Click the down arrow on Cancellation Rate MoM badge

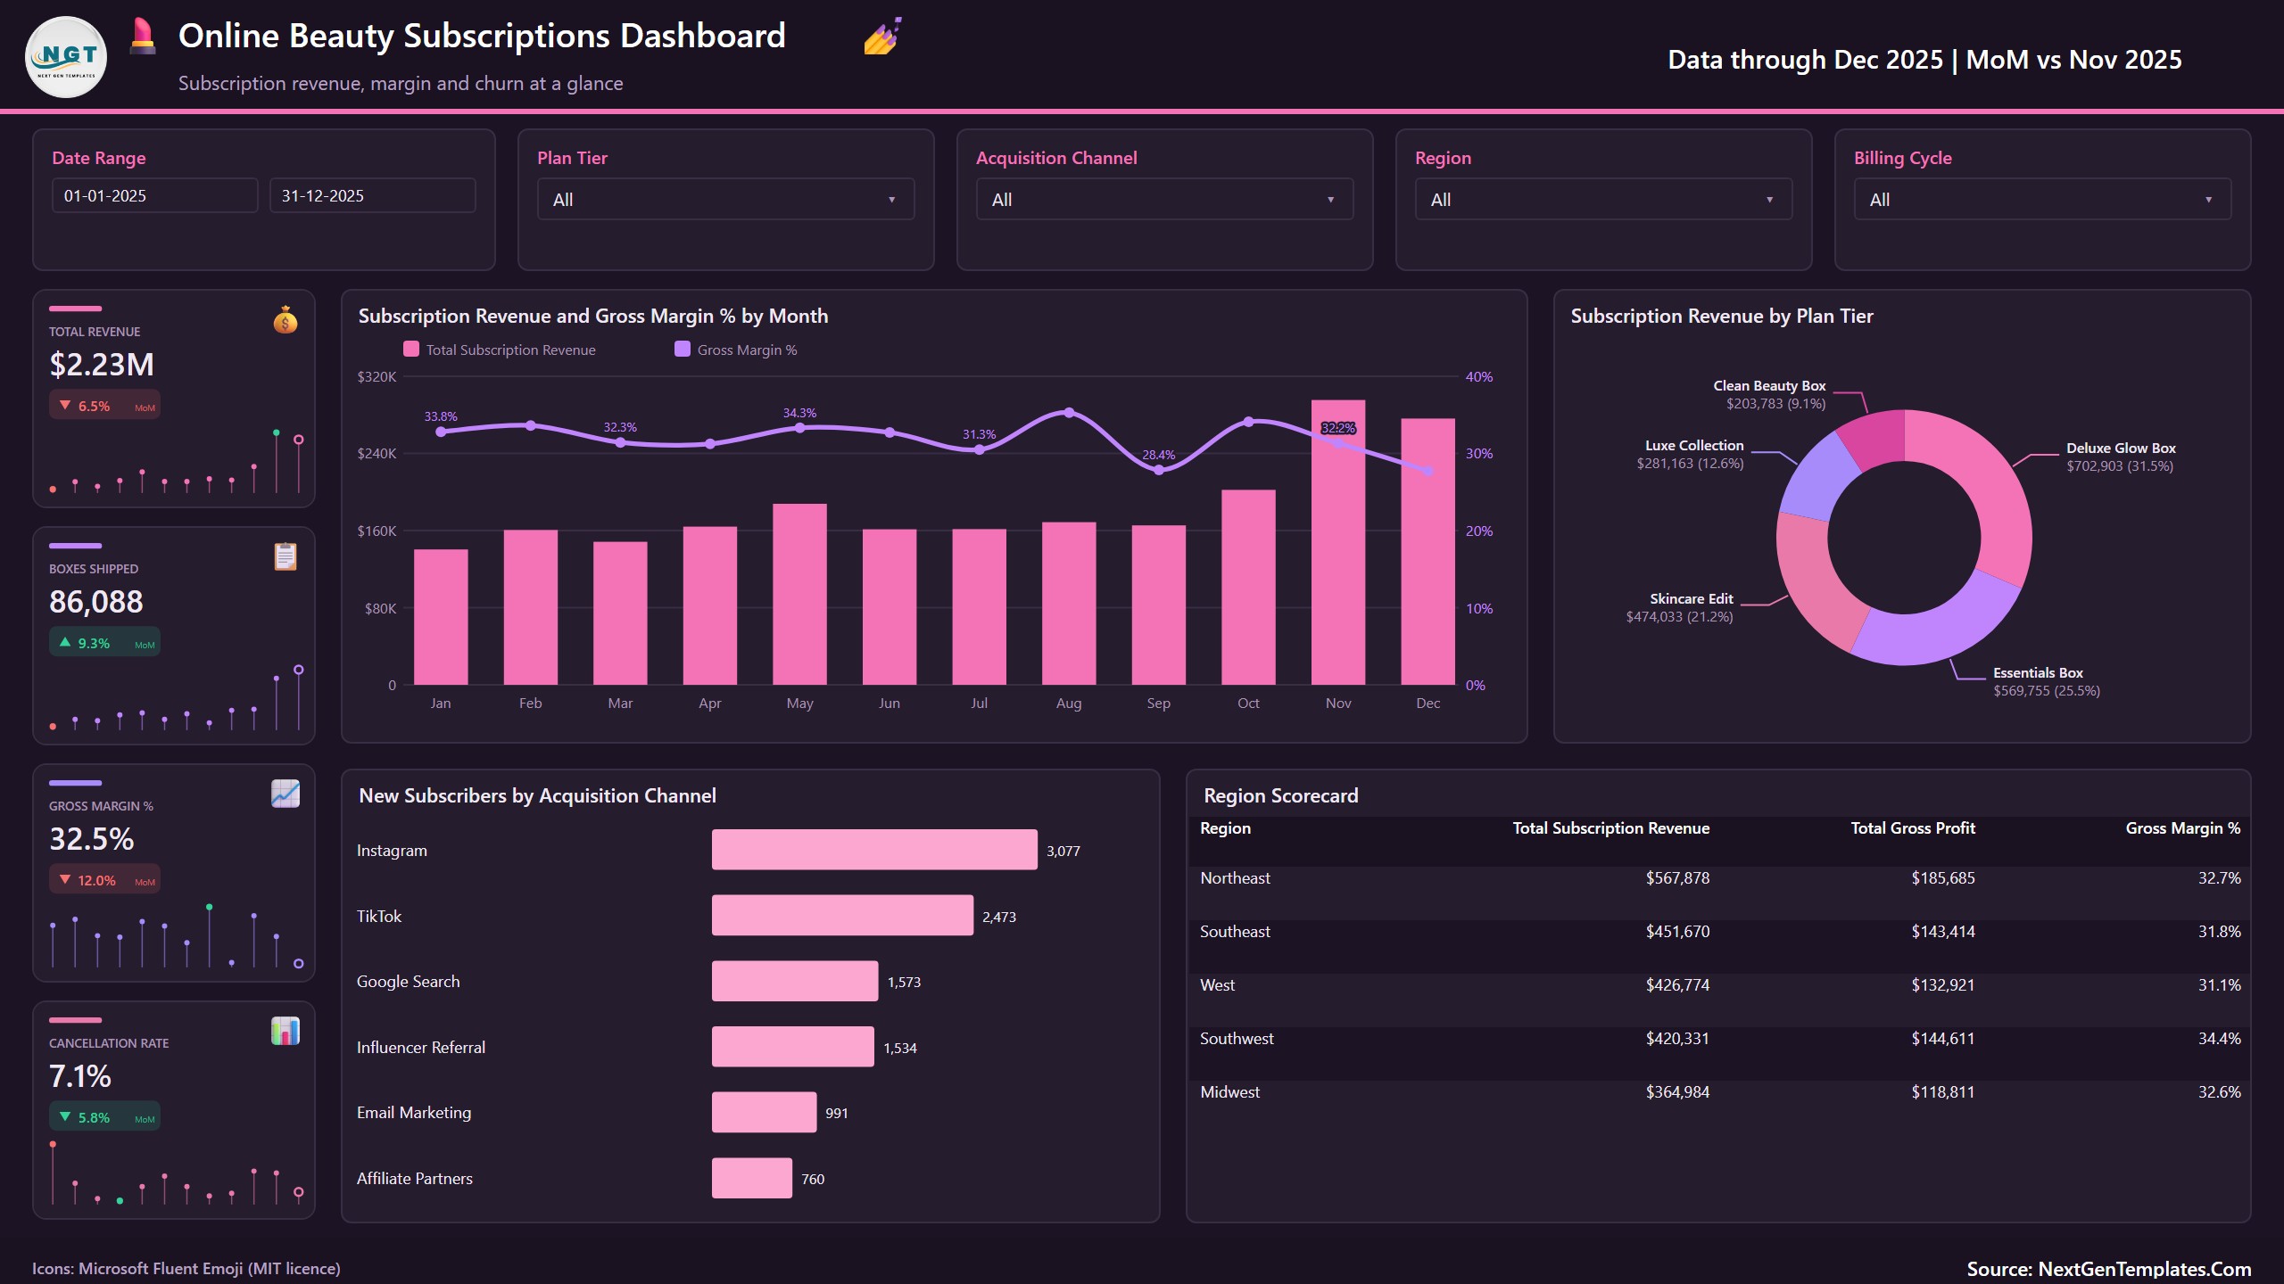(65, 1116)
